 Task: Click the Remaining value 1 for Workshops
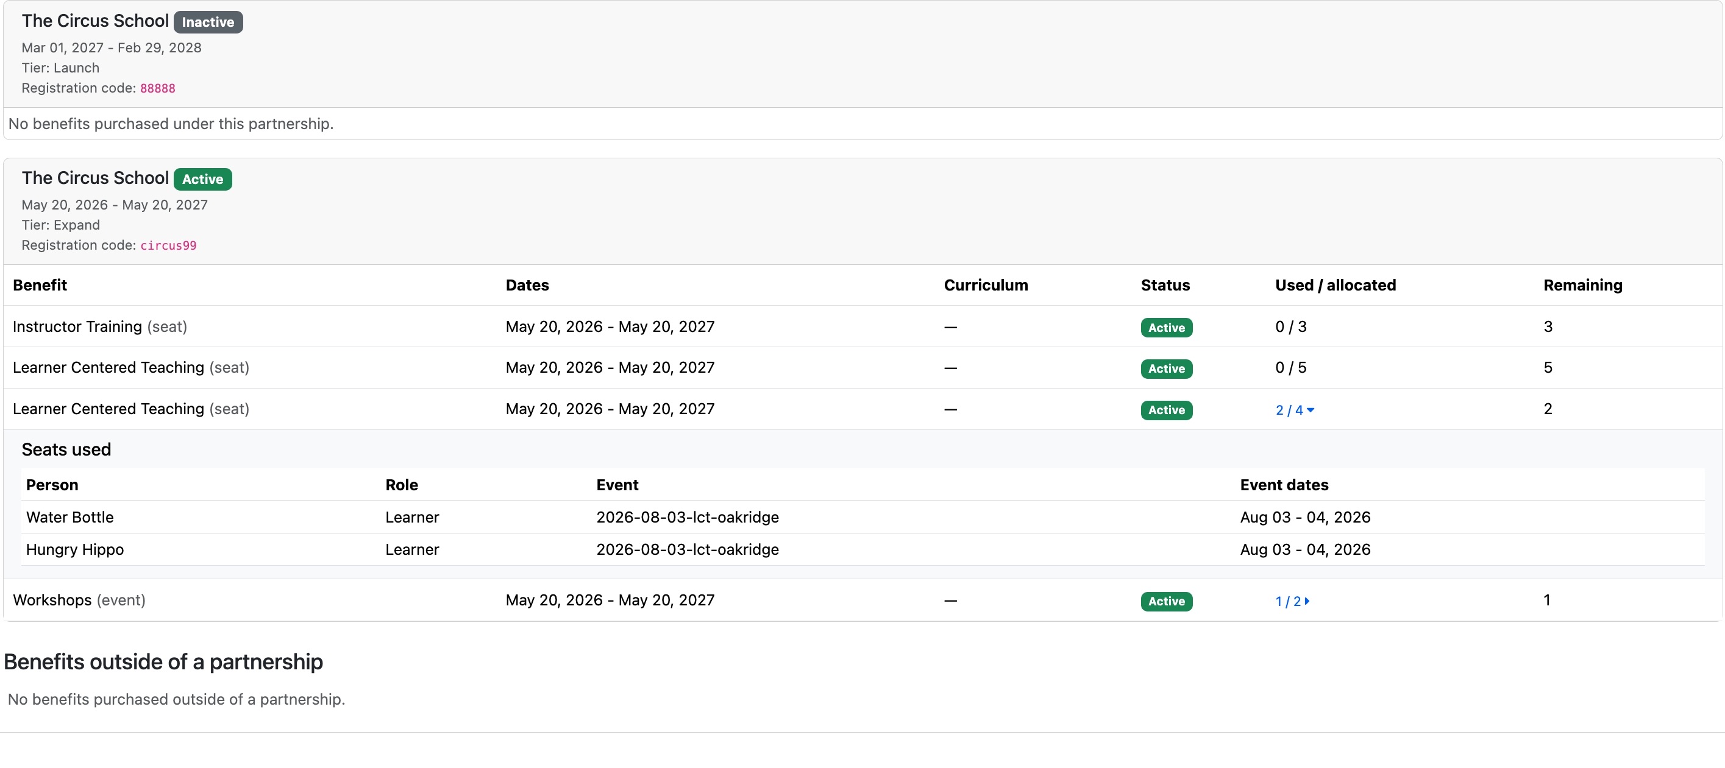(1546, 600)
